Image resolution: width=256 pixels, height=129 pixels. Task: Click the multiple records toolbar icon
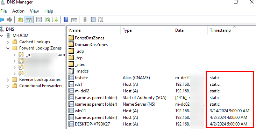tap(101, 20)
